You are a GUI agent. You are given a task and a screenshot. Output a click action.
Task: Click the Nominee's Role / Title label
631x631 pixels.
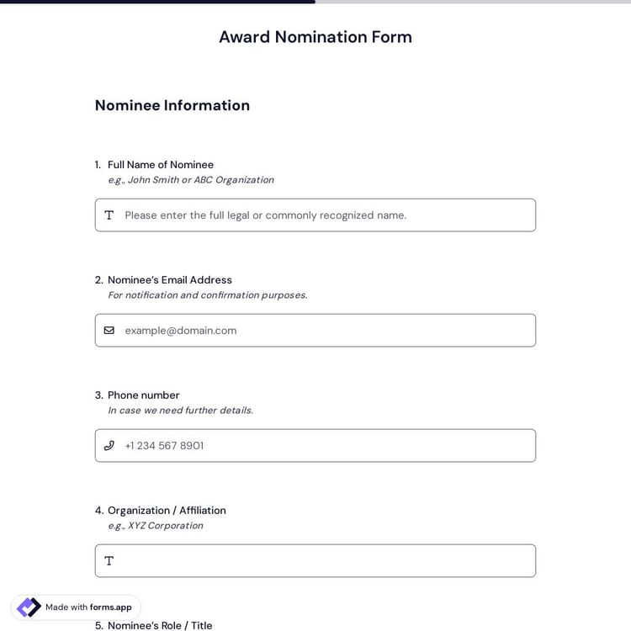click(160, 625)
